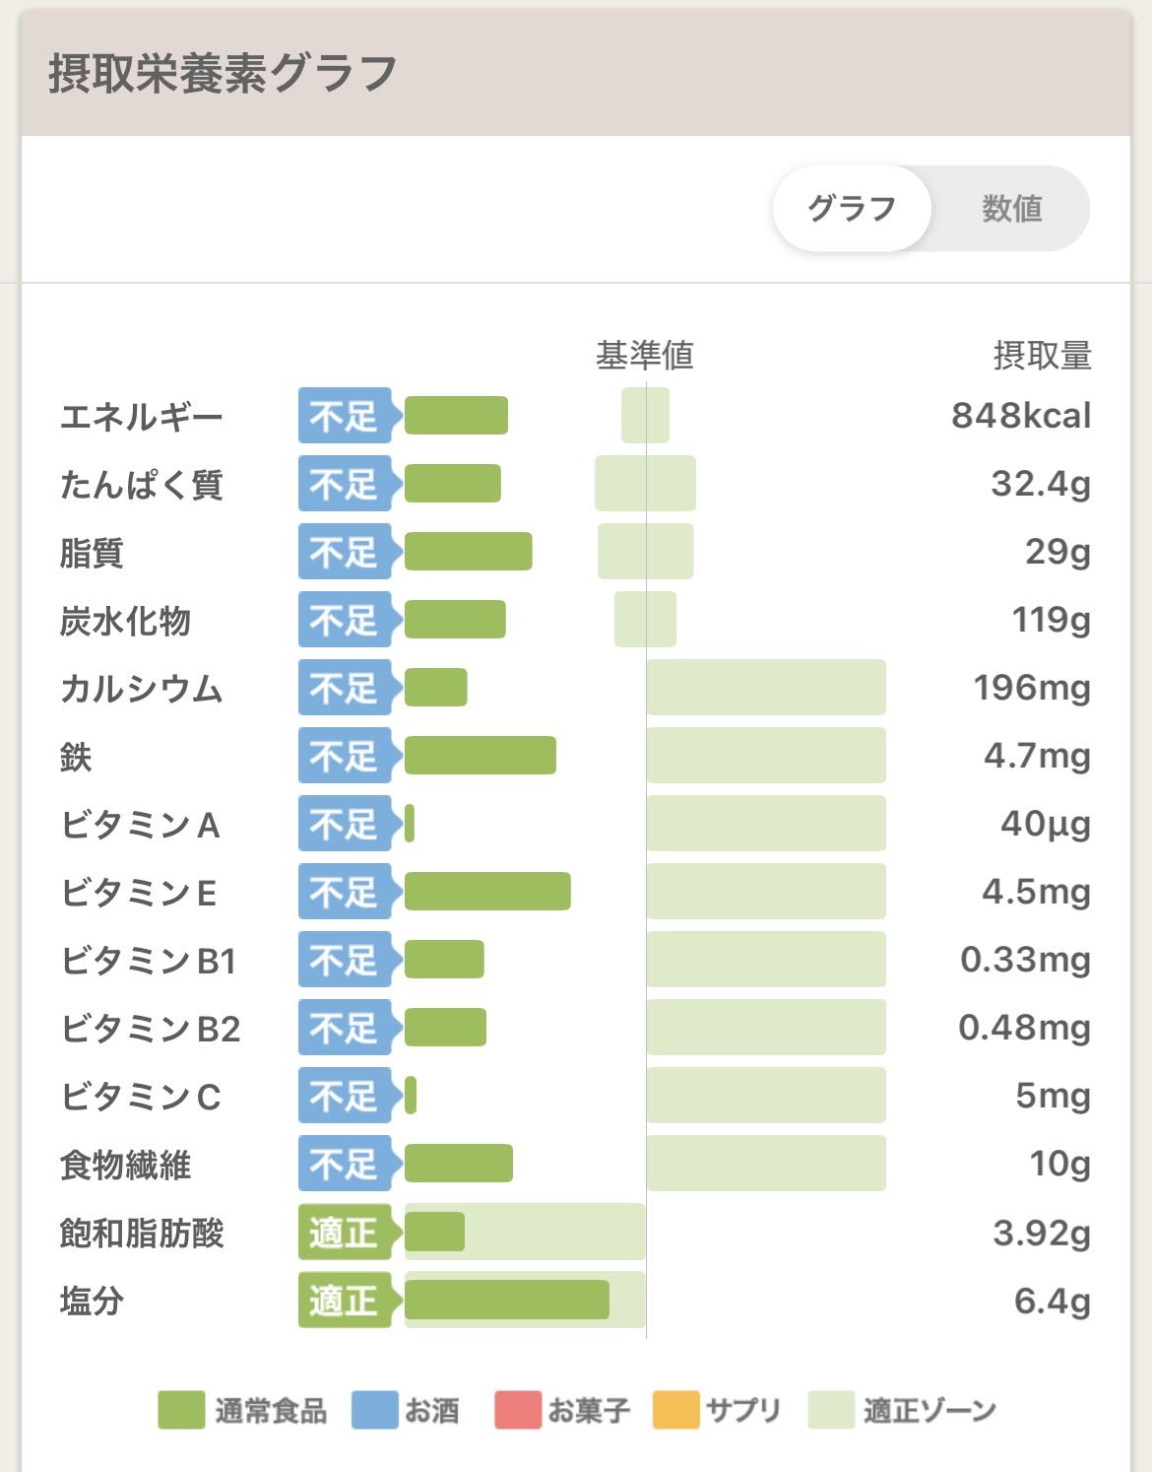The width and height of the screenshot is (1152, 1472).
Task: Click the 不足 badge beside ビタミンC
Action: [350, 1096]
